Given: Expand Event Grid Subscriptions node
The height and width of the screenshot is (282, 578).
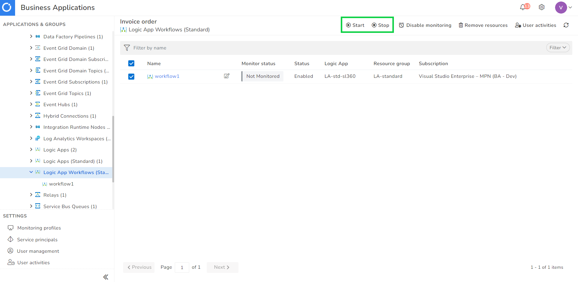Looking at the screenshot, I should point(31,81).
